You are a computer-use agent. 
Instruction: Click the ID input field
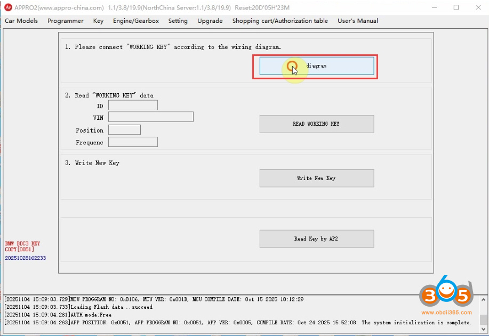tap(132, 105)
